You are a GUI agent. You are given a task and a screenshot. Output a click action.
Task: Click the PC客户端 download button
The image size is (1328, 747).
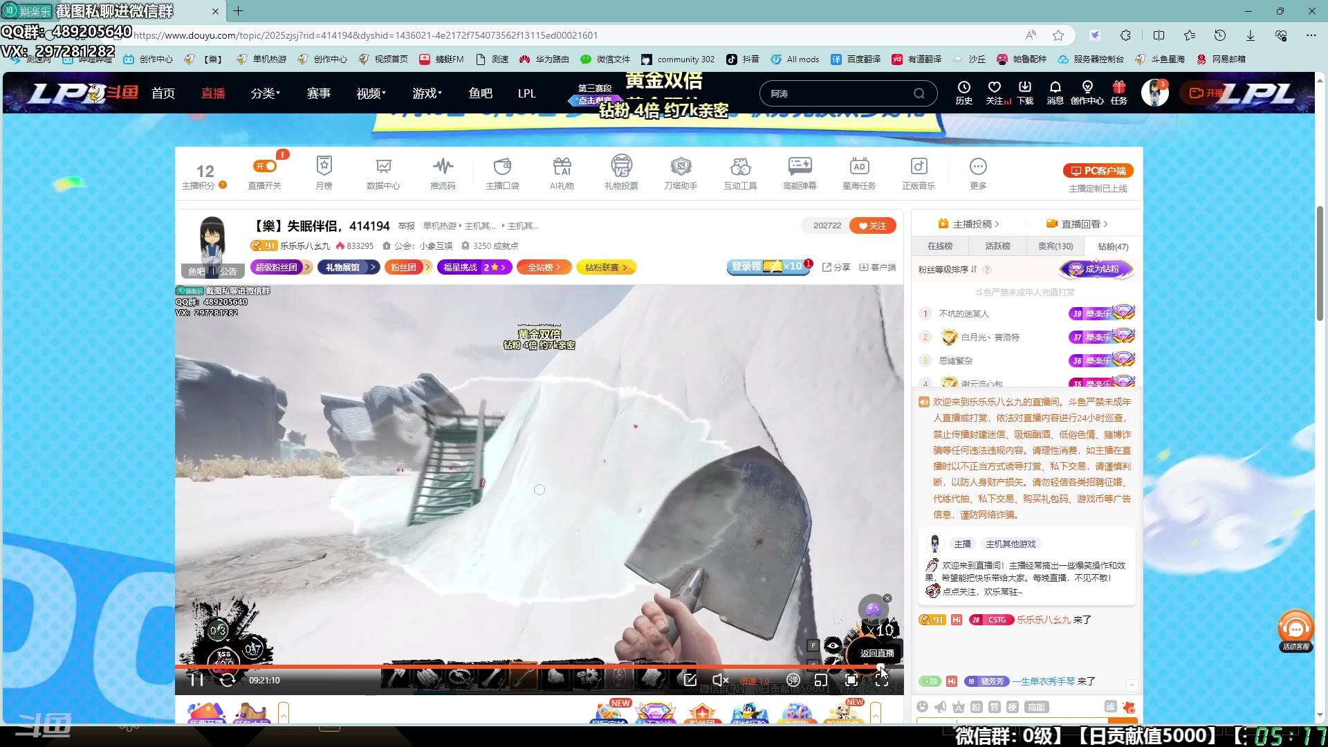click(1098, 171)
